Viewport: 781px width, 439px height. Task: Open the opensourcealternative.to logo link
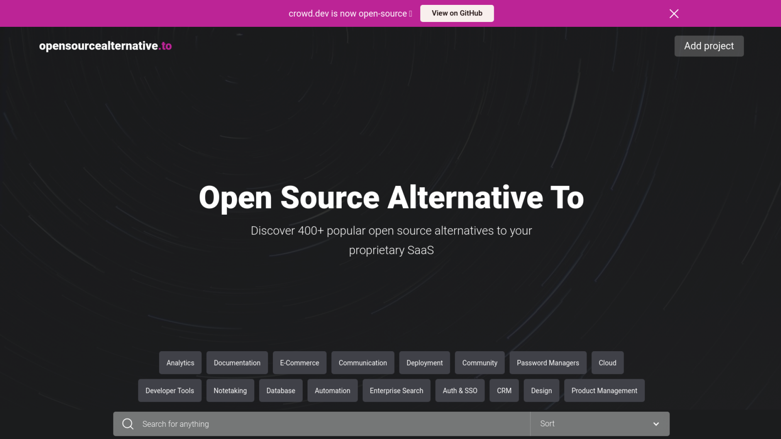pyautogui.click(x=105, y=46)
